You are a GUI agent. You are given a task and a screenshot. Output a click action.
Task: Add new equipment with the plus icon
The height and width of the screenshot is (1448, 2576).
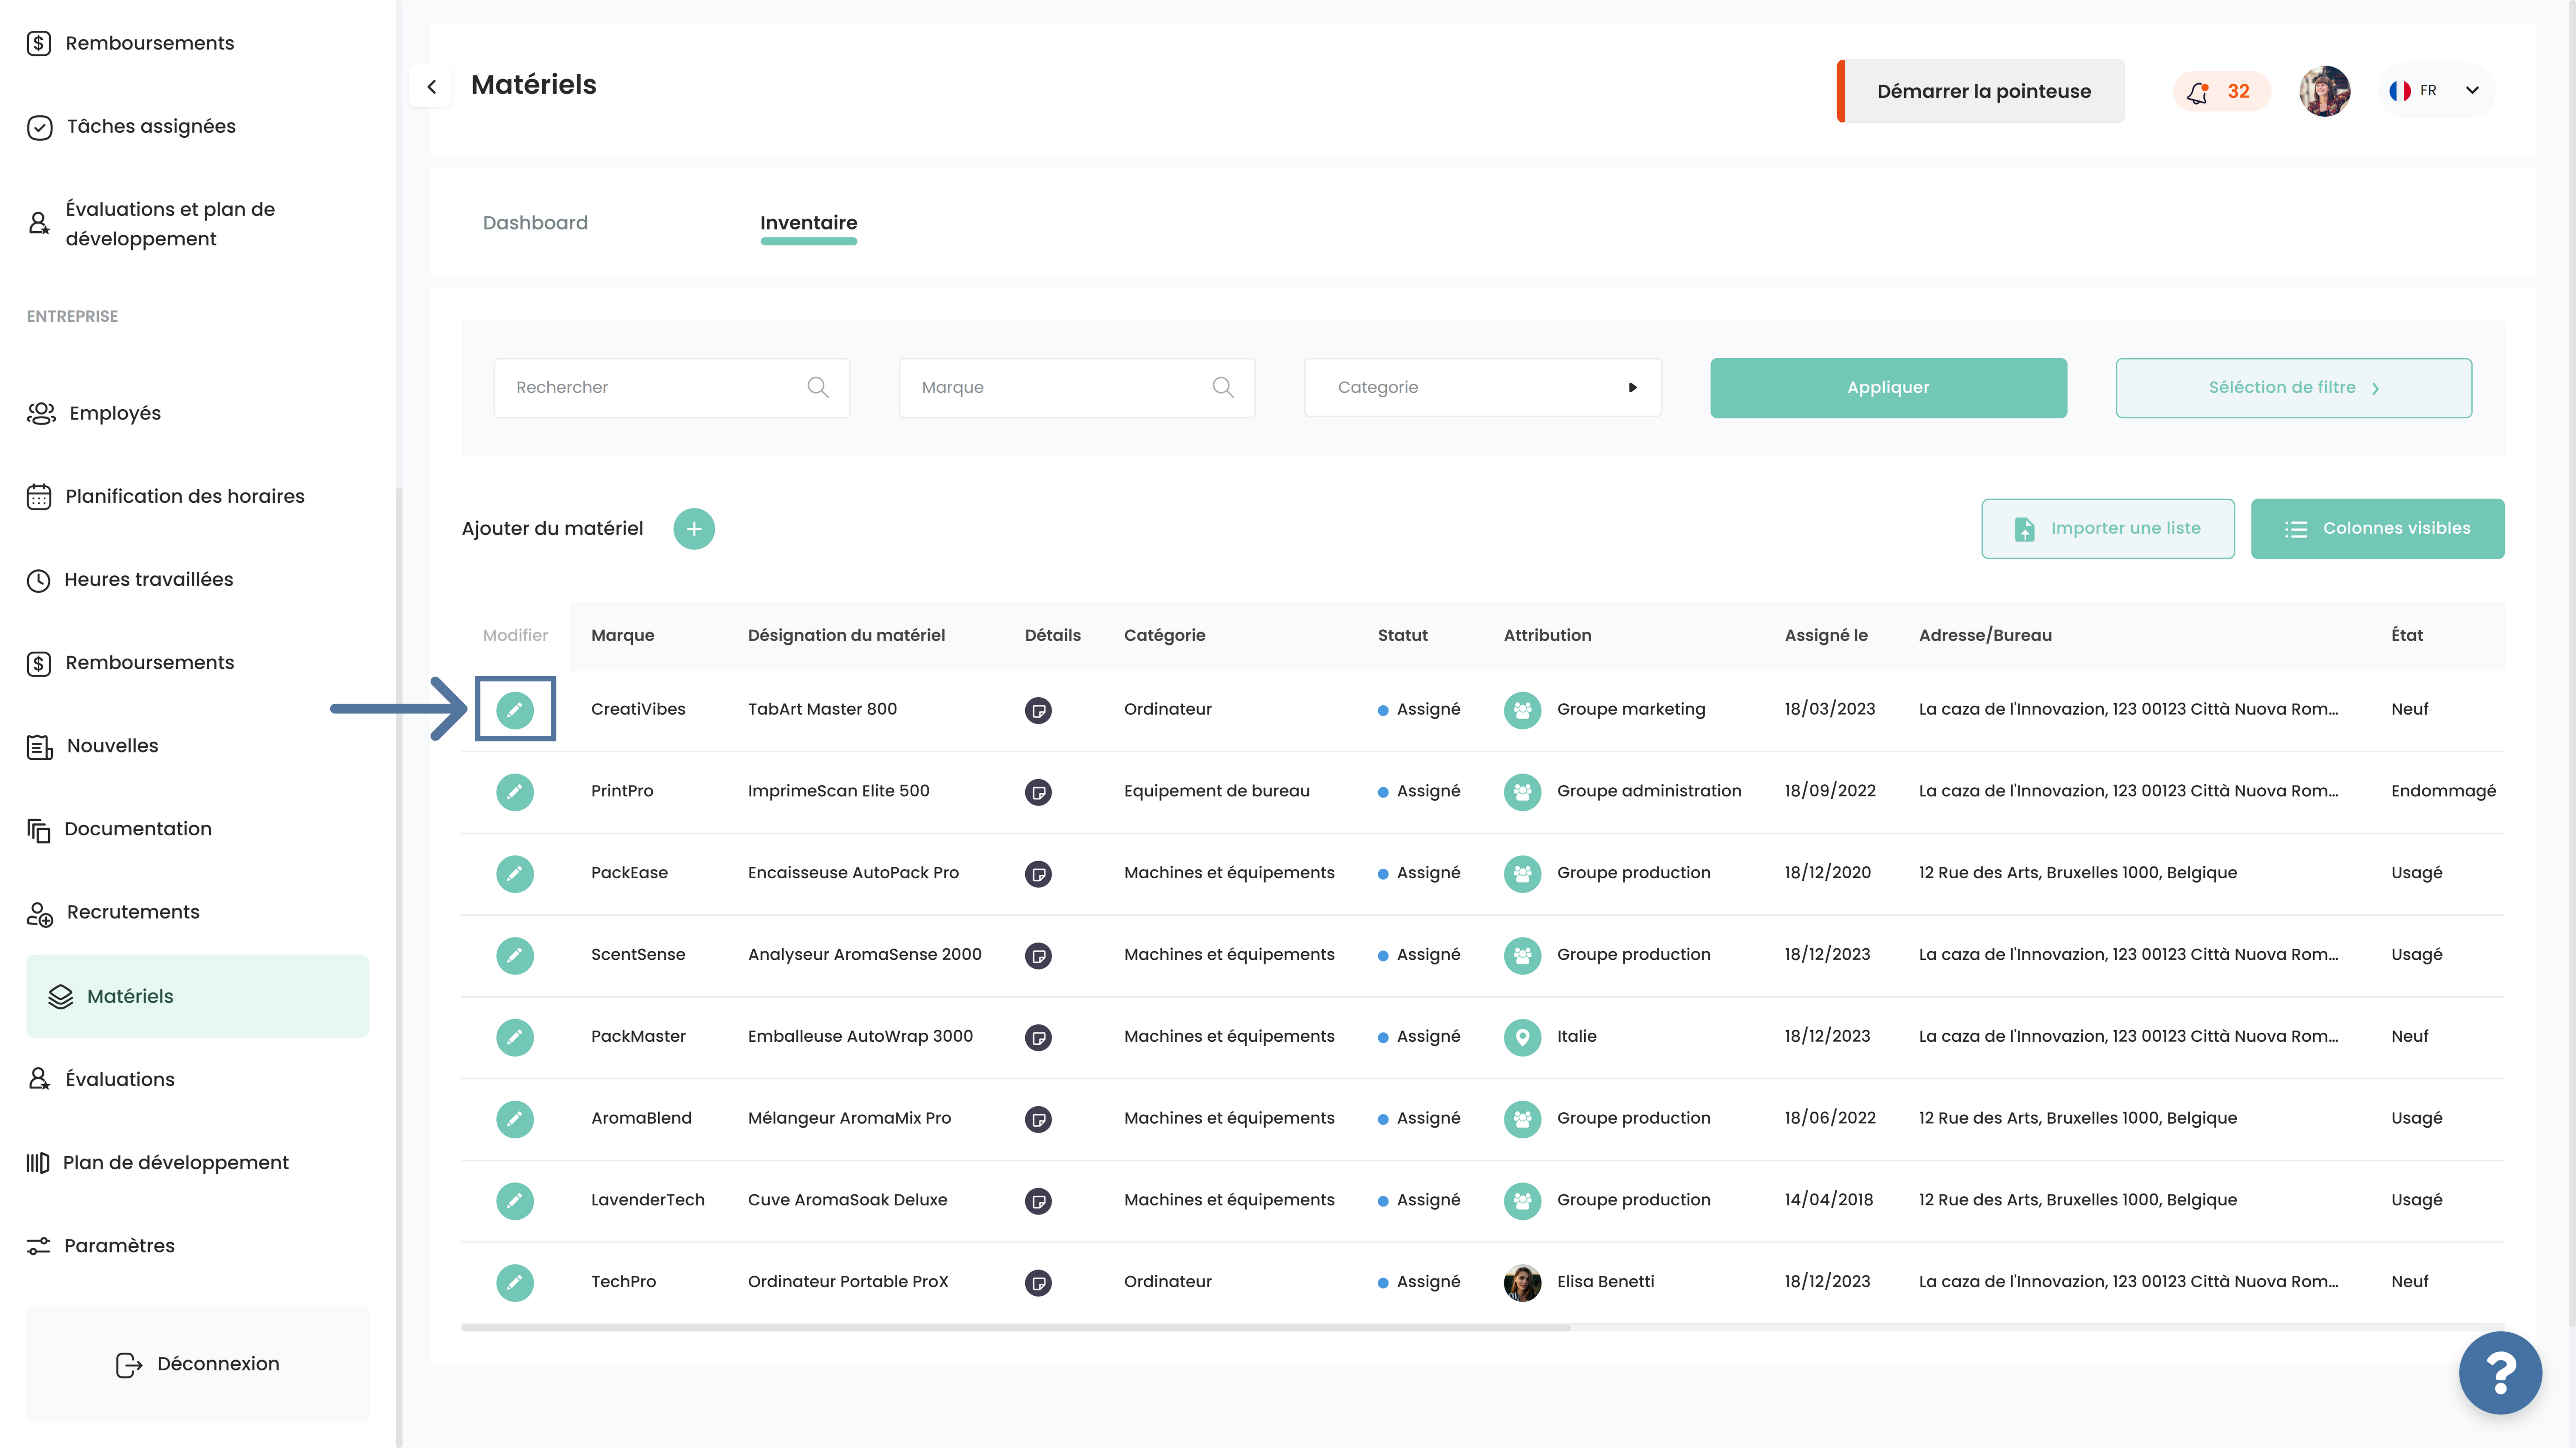point(694,529)
